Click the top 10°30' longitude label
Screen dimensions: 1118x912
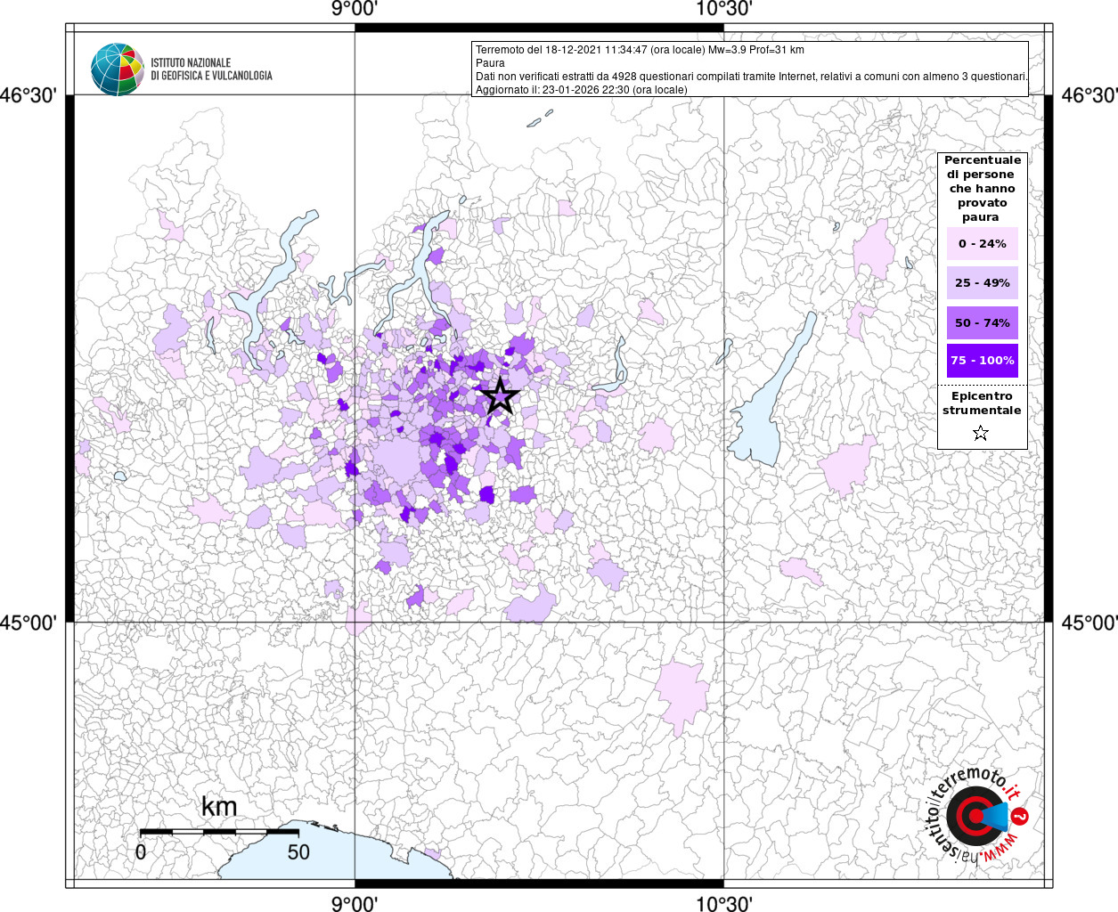pos(724,9)
